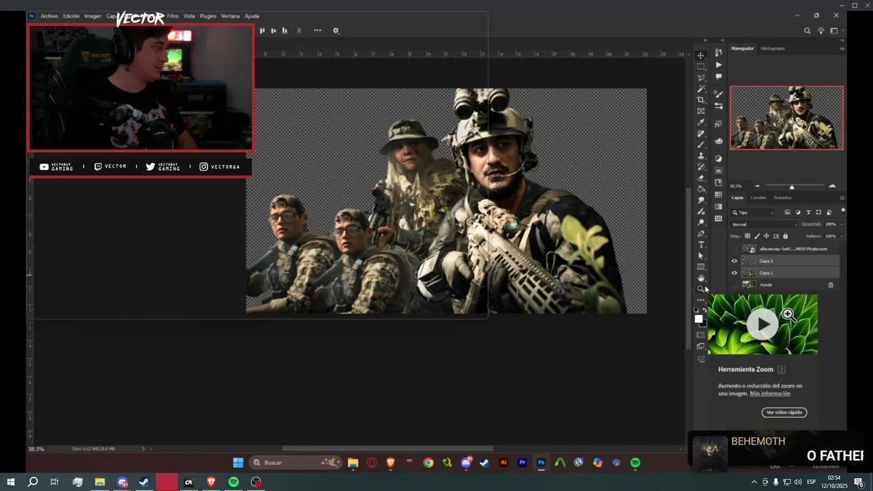Open the Relleno value dropdown arrow
The image size is (873, 491).
tap(842, 236)
